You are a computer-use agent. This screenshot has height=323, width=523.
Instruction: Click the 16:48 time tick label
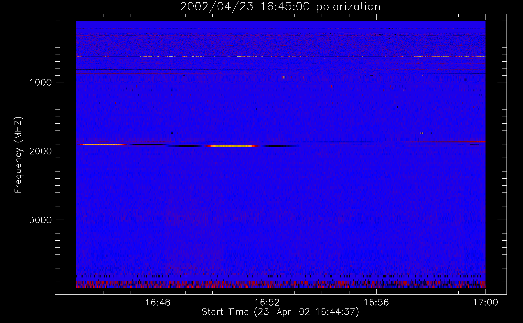[158, 303]
